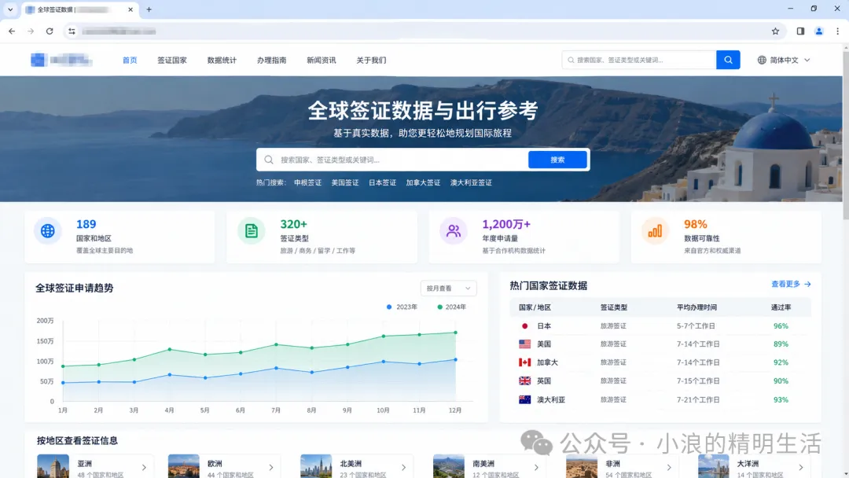The width and height of the screenshot is (849, 478).
Task: Click 7-21个工作日 in 澳大利亚 row
Action: (x=698, y=399)
